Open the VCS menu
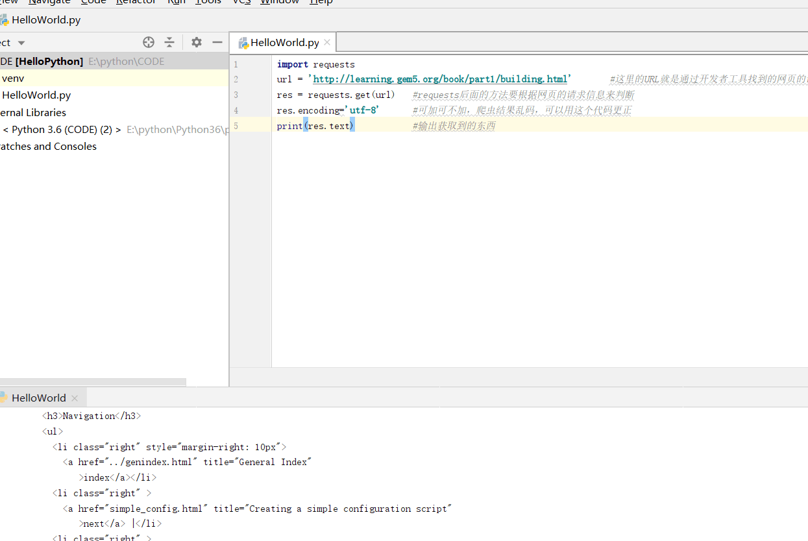This screenshot has width=808, height=541. [241, 2]
